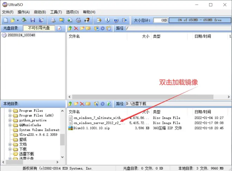232x171 pixels.
Task: Expand the python_practice folder node
Action: pos(10,120)
